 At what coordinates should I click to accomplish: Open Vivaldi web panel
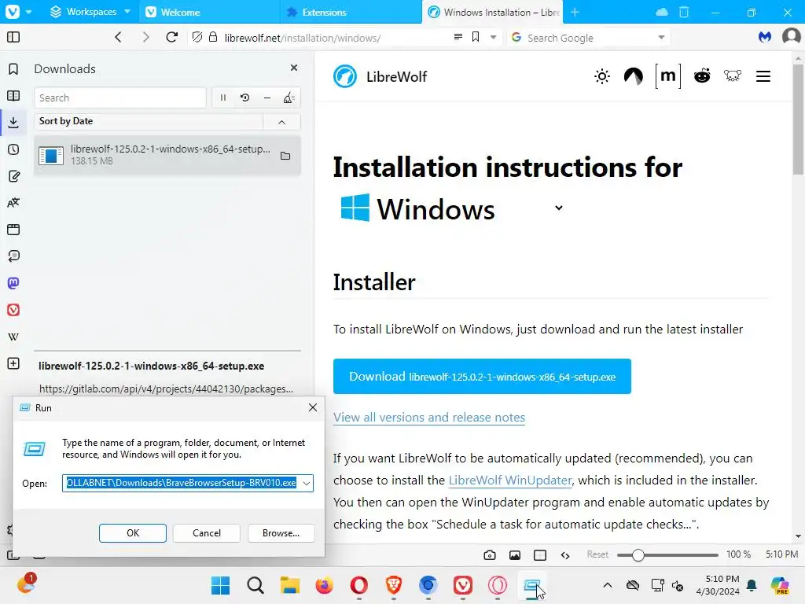13,310
